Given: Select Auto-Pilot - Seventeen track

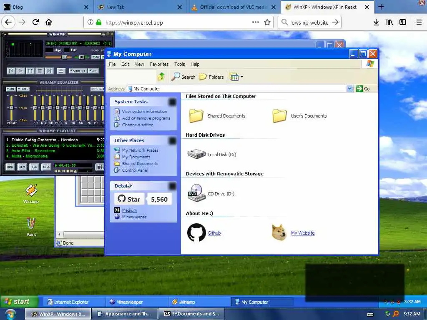Looking at the screenshot, I should coord(55,151).
